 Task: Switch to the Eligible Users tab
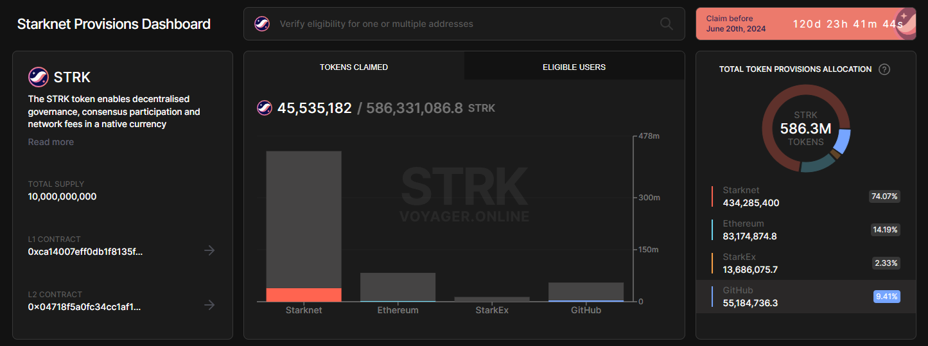574,67
